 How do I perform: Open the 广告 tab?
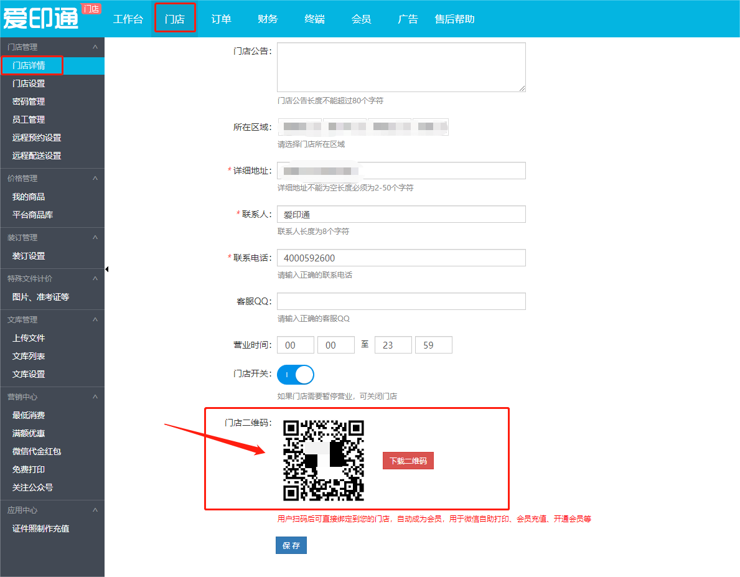[x=408, y=19]
